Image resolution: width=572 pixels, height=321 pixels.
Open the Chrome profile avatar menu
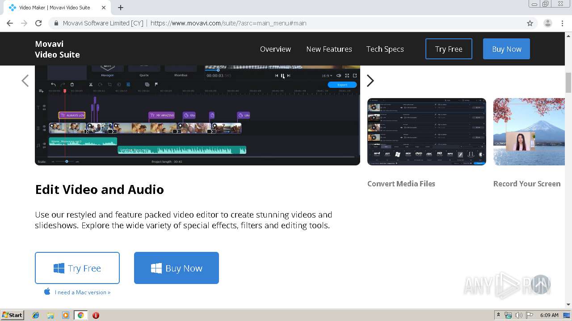click(547, 23)
